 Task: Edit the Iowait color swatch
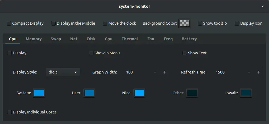pos(246,93)
